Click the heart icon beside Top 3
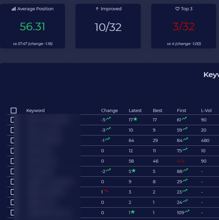The height and width of the screenshot is (220, 219). 177,9
